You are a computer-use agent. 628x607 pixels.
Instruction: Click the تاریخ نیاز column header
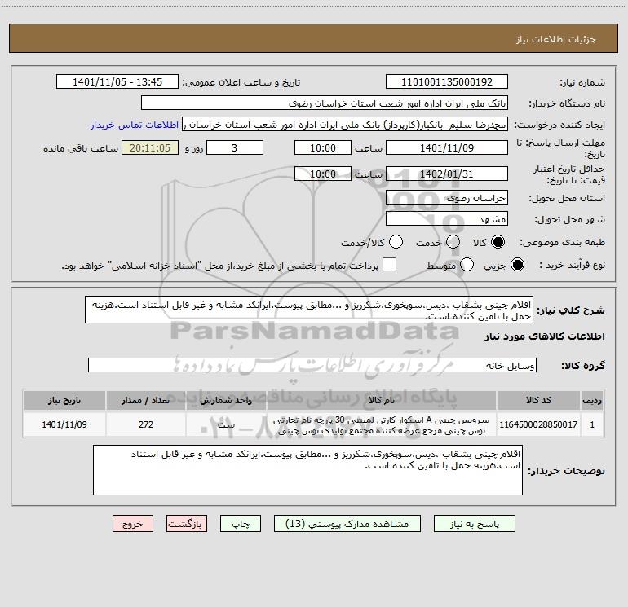pos(64,401)
